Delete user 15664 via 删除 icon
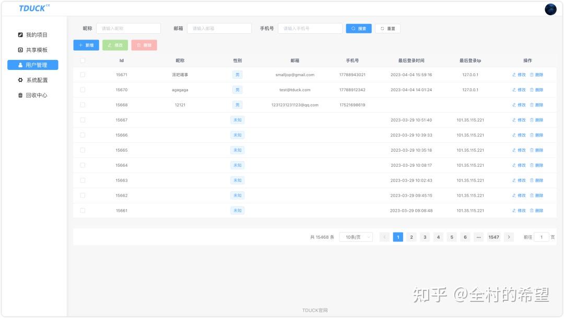The image size is (564, 318). (x=537, y=165)
